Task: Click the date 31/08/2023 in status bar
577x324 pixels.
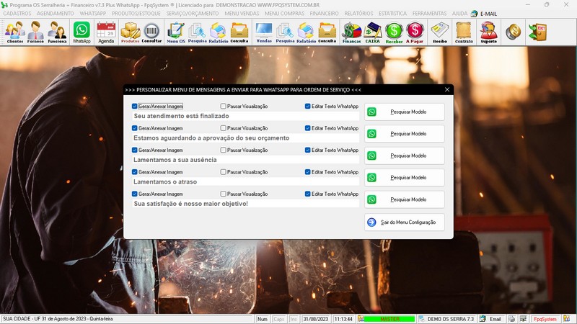Action: tap(316, 319)
